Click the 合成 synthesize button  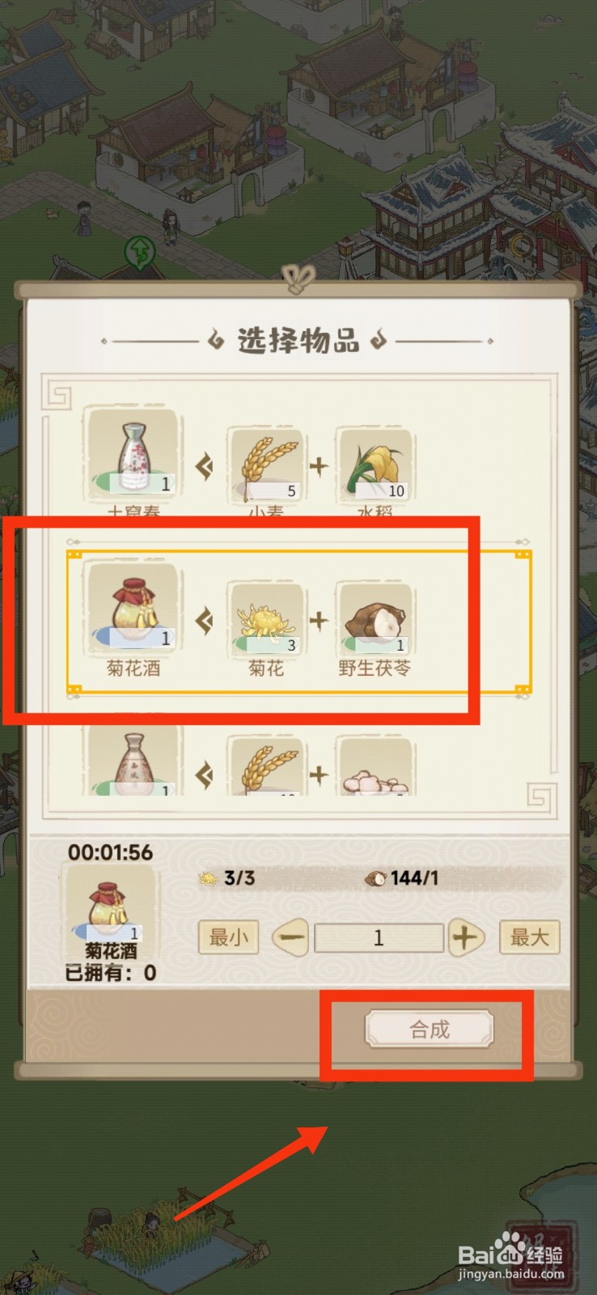pos(429,1030)
